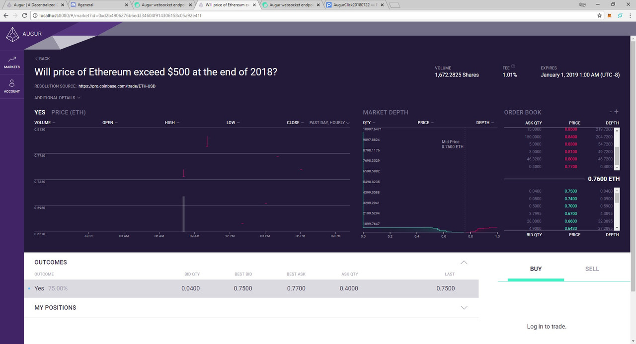Toggle the chart LOW indicator

[233, 123]
